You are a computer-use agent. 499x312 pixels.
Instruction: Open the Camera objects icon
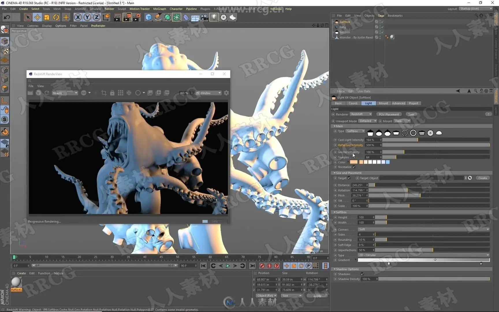click(205, 17)
